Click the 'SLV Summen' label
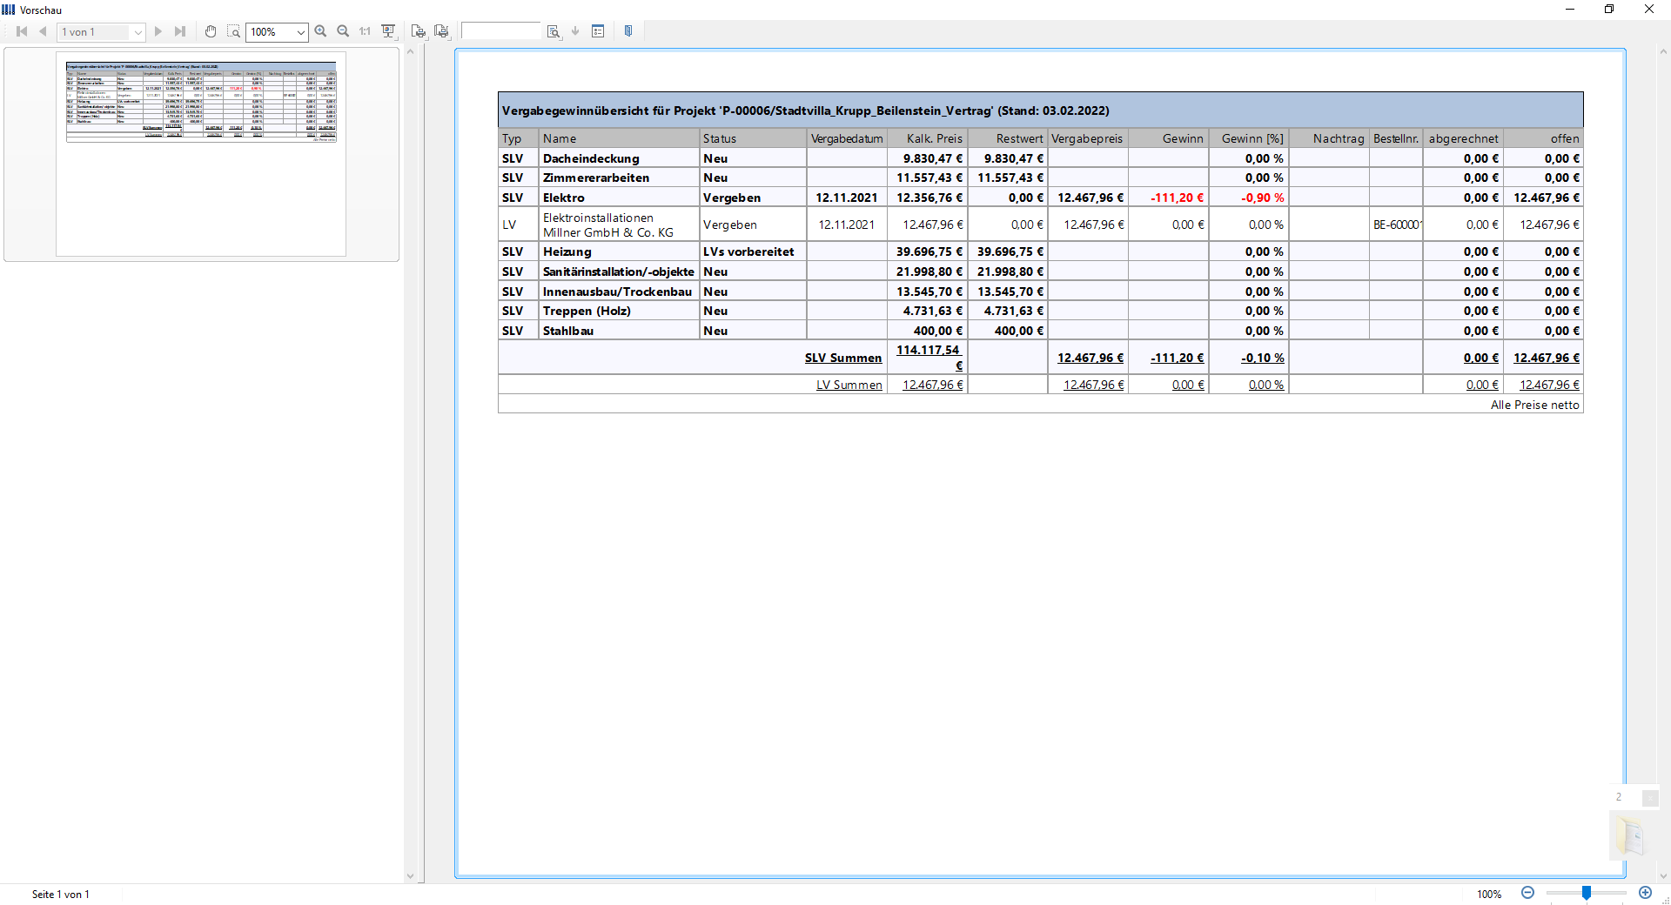 [843, 358]
